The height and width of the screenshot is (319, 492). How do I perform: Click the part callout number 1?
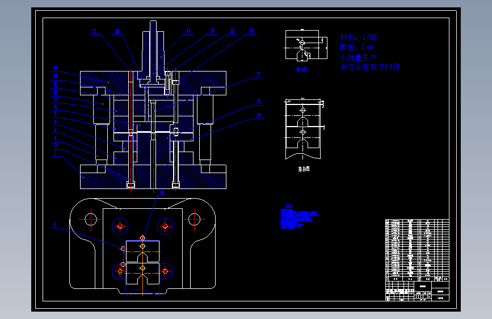click(x=56, y=153)
